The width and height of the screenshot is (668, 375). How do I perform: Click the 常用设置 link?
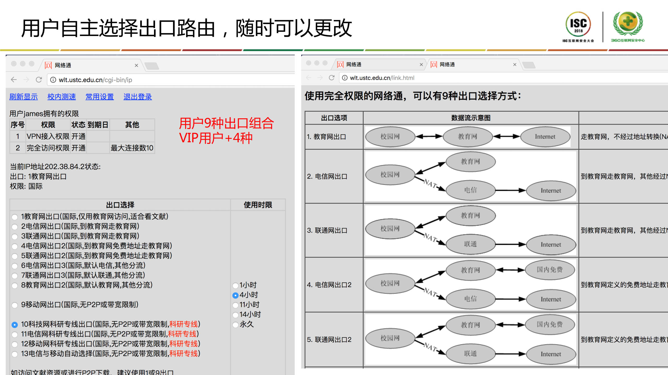pos(99,97)
